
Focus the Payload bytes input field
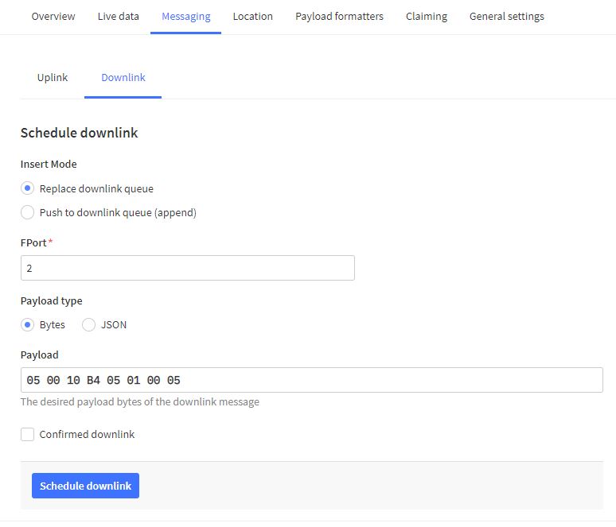click(x=311, y=381)
